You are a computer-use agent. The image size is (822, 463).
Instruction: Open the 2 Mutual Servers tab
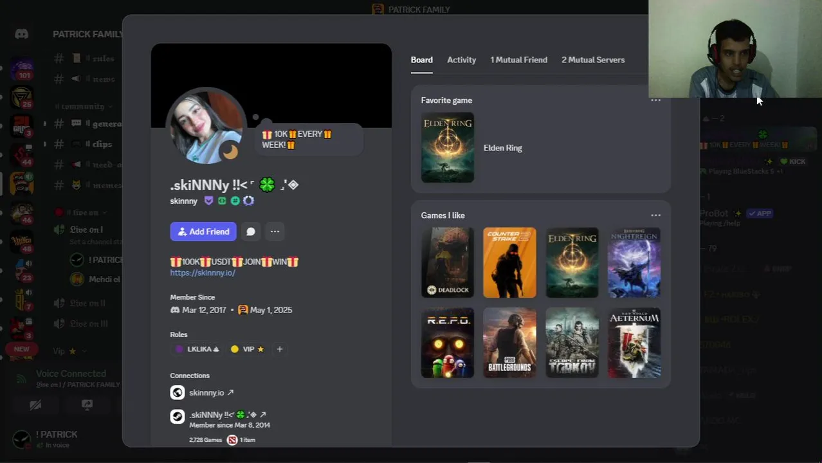coord(592,60)
